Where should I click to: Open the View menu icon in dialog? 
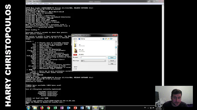coord(111,39)
